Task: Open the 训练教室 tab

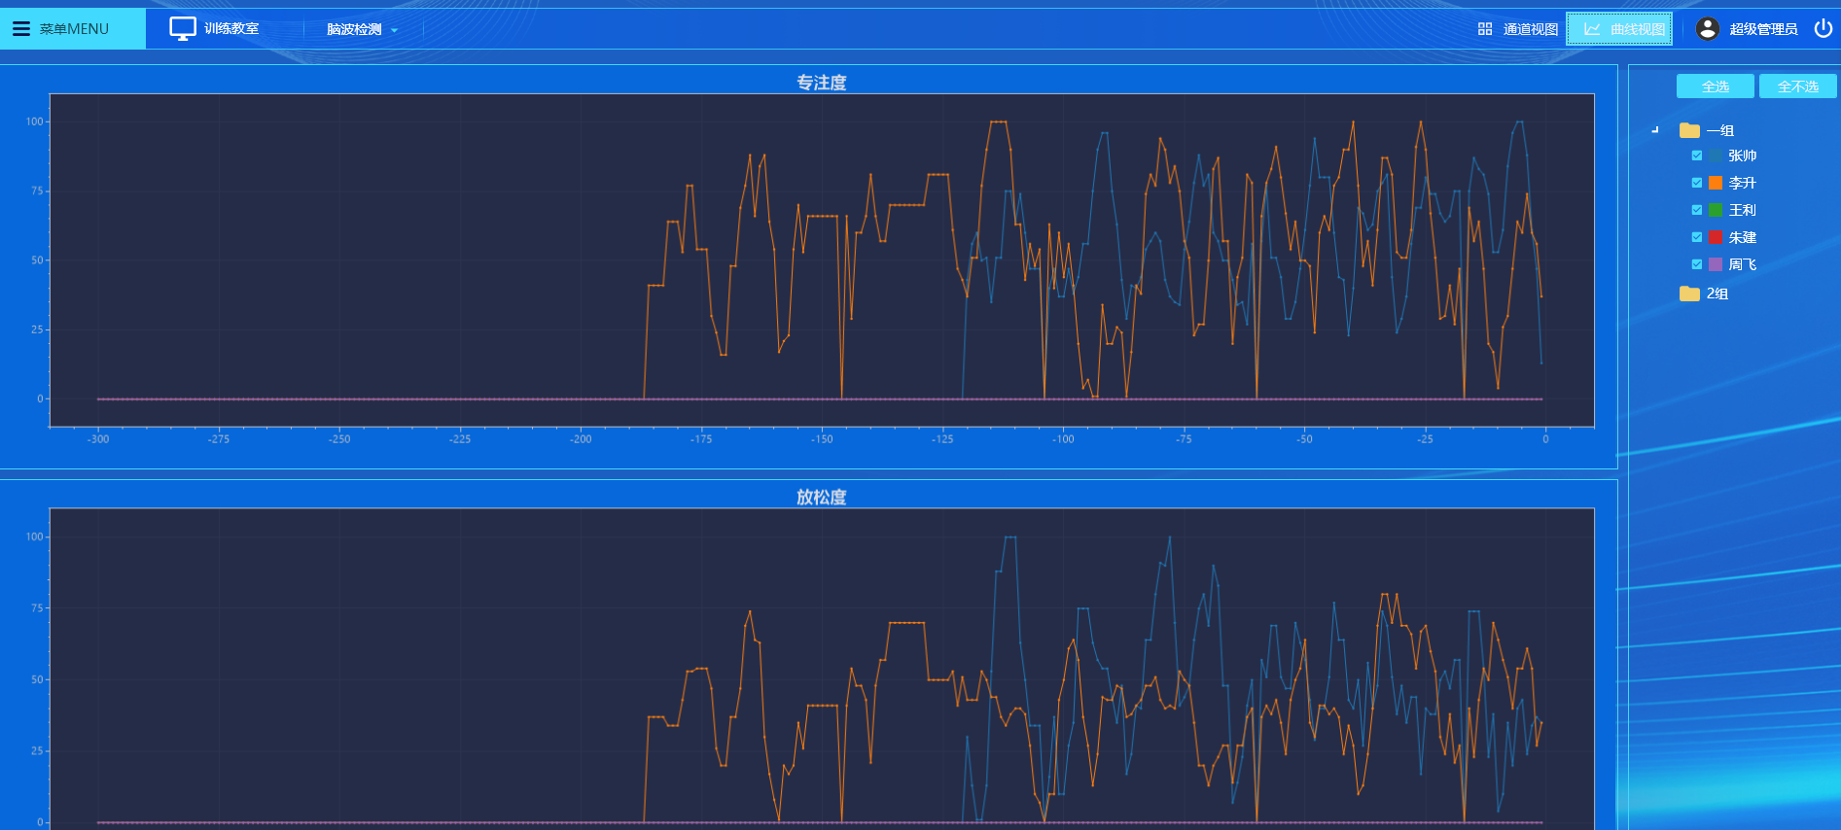Action: point(231,29)
